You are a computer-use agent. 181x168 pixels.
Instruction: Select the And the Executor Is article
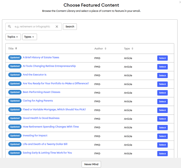162,75
